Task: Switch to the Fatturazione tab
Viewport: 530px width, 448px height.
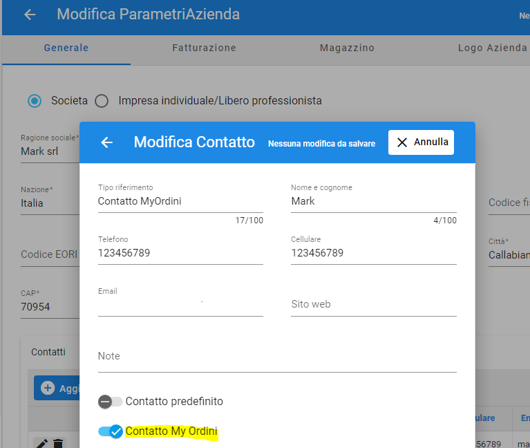Action: (x=204, y=48)
